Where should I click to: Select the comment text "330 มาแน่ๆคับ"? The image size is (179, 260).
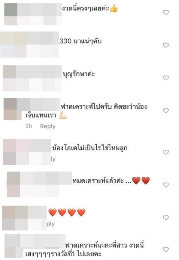(81, 41)
